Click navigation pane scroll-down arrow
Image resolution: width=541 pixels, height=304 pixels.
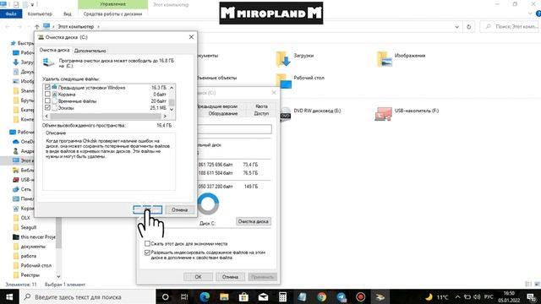point(58,276)
